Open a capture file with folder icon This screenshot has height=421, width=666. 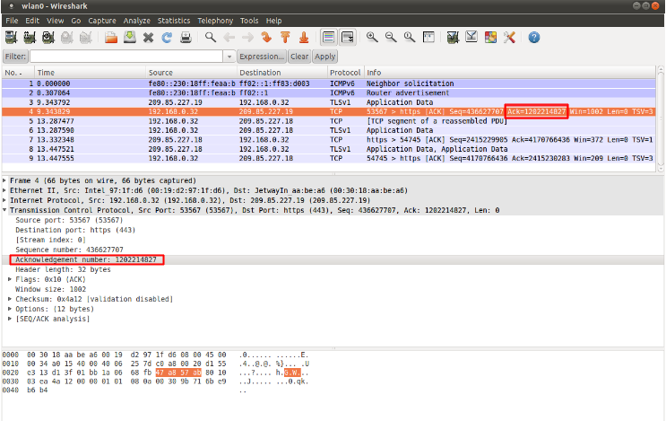[111, 38]
